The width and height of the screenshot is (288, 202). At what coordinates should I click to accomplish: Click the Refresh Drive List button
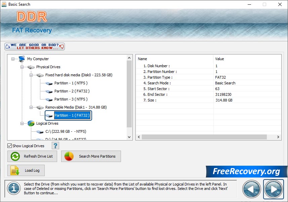pyautogui.click(x=32, y=156)
